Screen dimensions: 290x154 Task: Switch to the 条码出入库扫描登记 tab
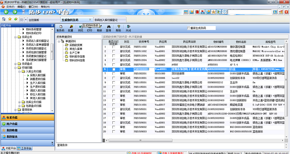(106, 20)
